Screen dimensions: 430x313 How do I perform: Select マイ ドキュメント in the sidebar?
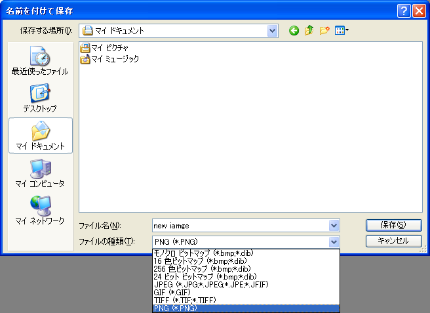coord(41,135)
